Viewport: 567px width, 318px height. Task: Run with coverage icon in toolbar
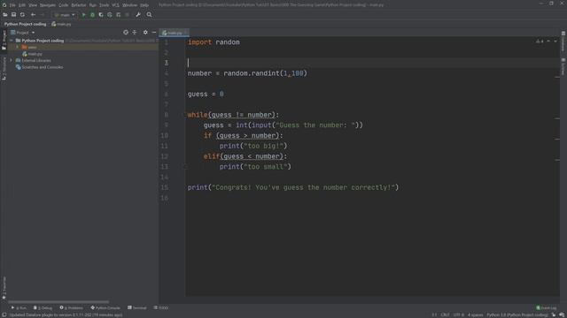[x=101, y=15]
